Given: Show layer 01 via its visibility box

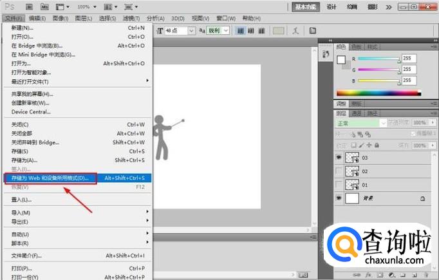Looking at the screenshot, I should pyautogui.click(x=339, y=185).
